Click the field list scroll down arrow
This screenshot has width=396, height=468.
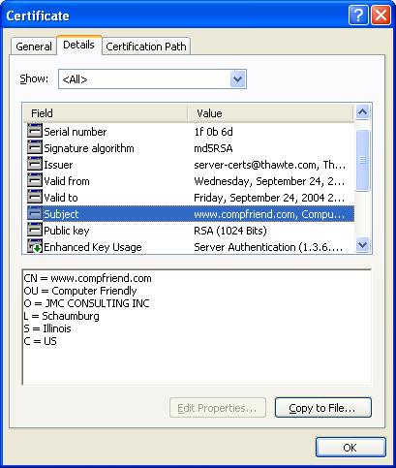pos(362,245)
